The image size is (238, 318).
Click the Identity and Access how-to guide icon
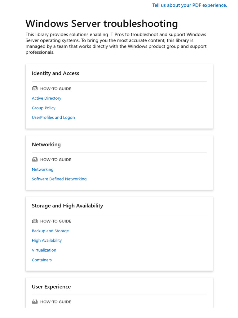coord(35,89)
